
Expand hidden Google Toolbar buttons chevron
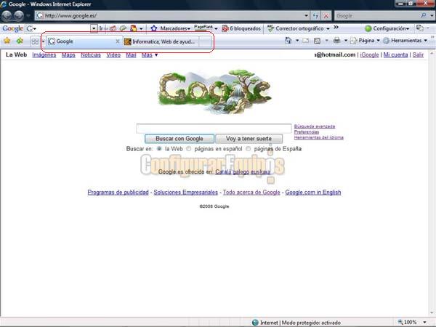pyautogui.click(x=336, y=28)
